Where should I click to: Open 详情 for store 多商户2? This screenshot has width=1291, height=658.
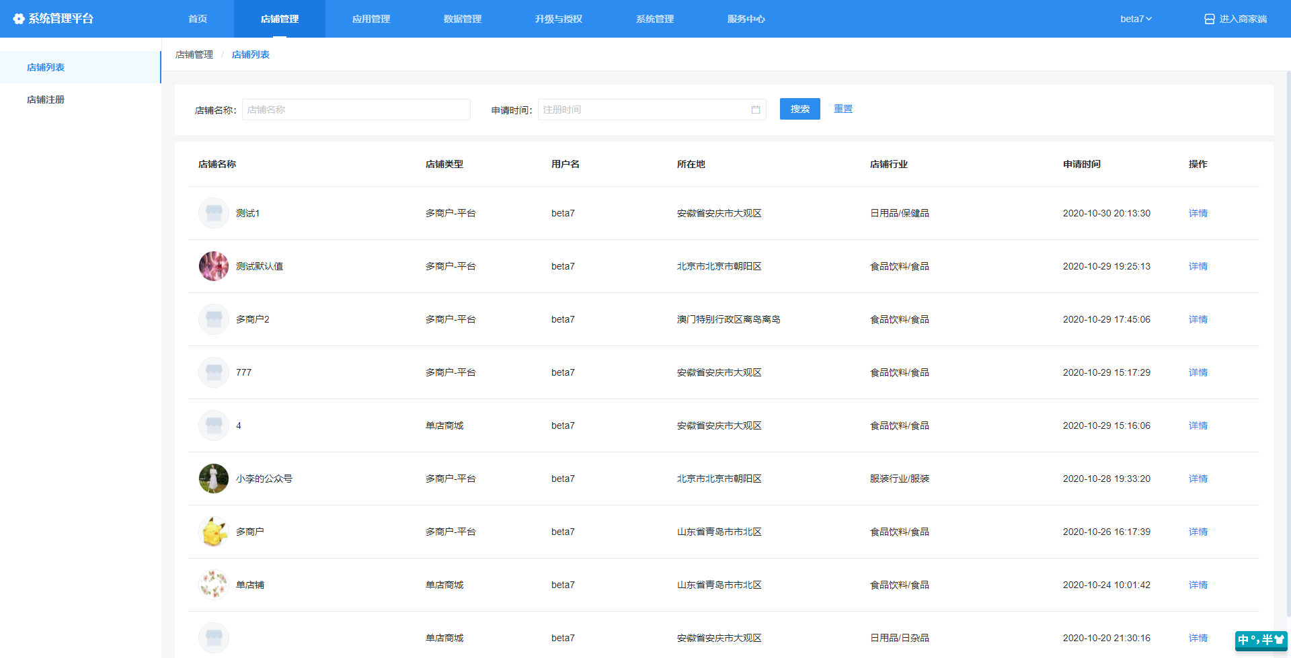(x=1198, y=319)
